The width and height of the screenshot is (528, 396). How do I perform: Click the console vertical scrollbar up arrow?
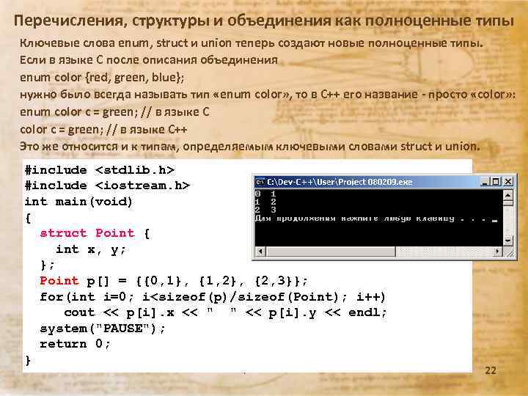(x=507, y=195)
